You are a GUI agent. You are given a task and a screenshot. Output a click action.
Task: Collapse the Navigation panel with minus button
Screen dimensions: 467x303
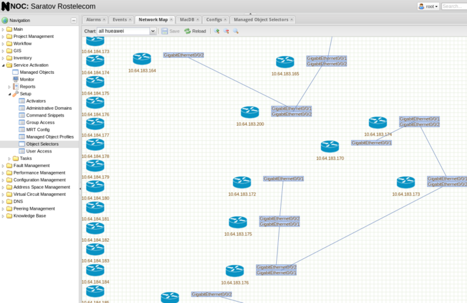pos(73,21)
